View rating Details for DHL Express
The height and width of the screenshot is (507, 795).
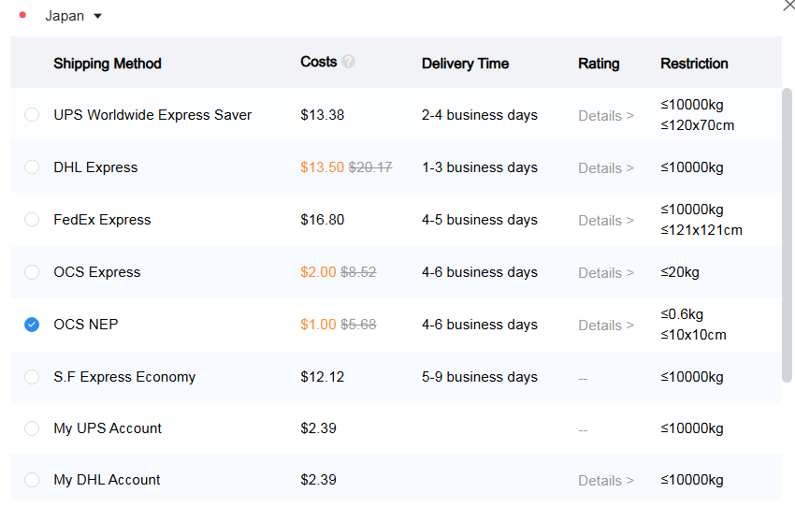pos(605,168)
